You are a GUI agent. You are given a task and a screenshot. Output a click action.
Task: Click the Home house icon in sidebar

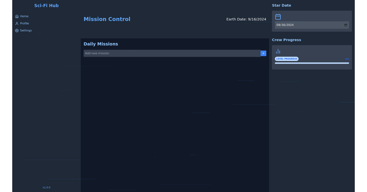17,16
